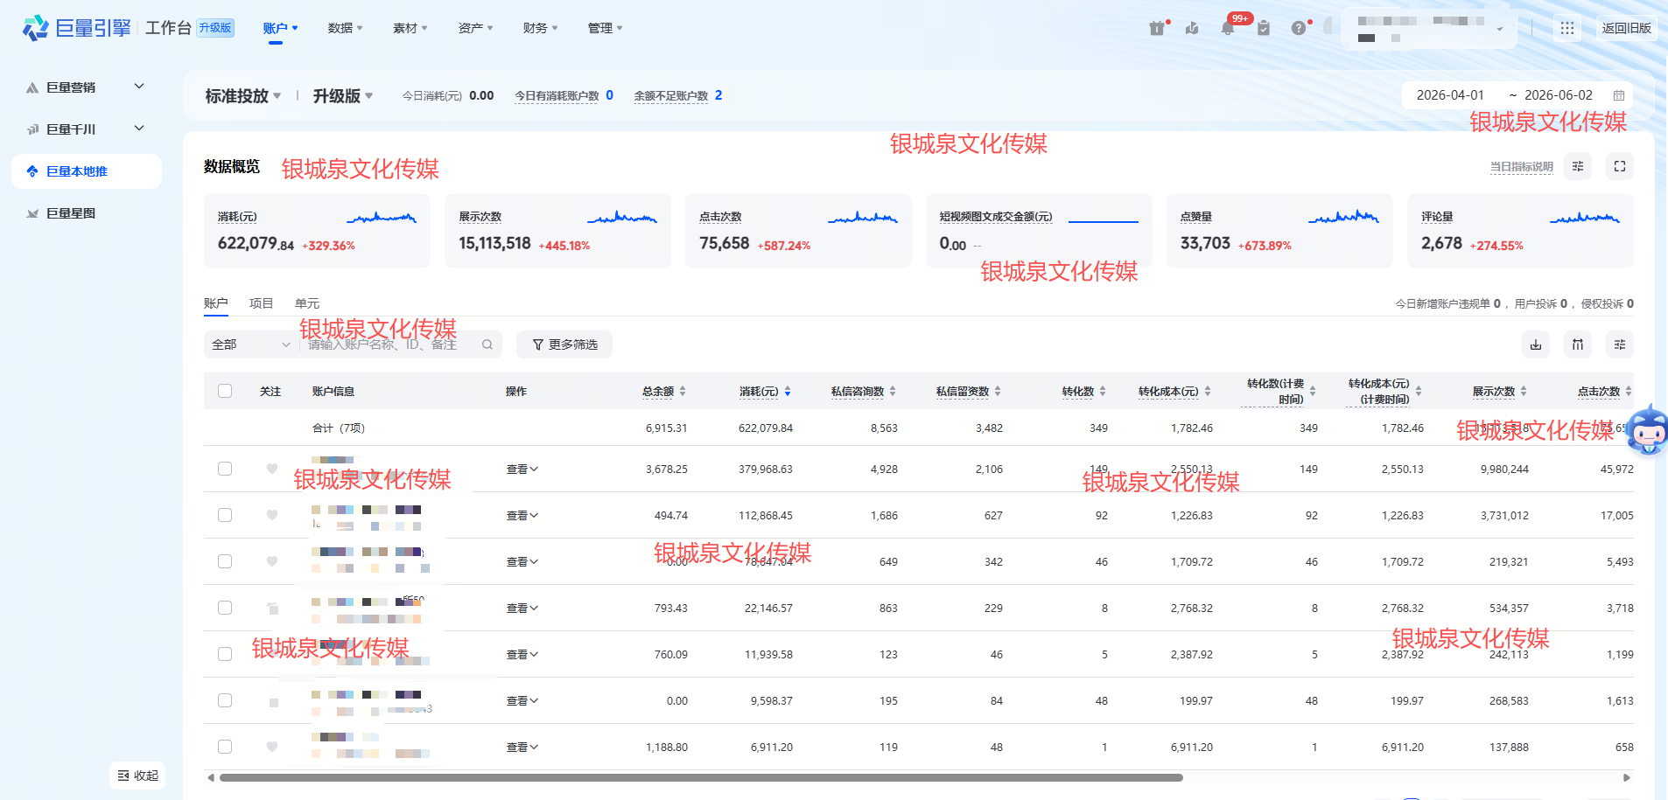Viewport: 1668px width, 800px height.
Task: Open the column arrangement icon above table
Action: coord(1578,344)
